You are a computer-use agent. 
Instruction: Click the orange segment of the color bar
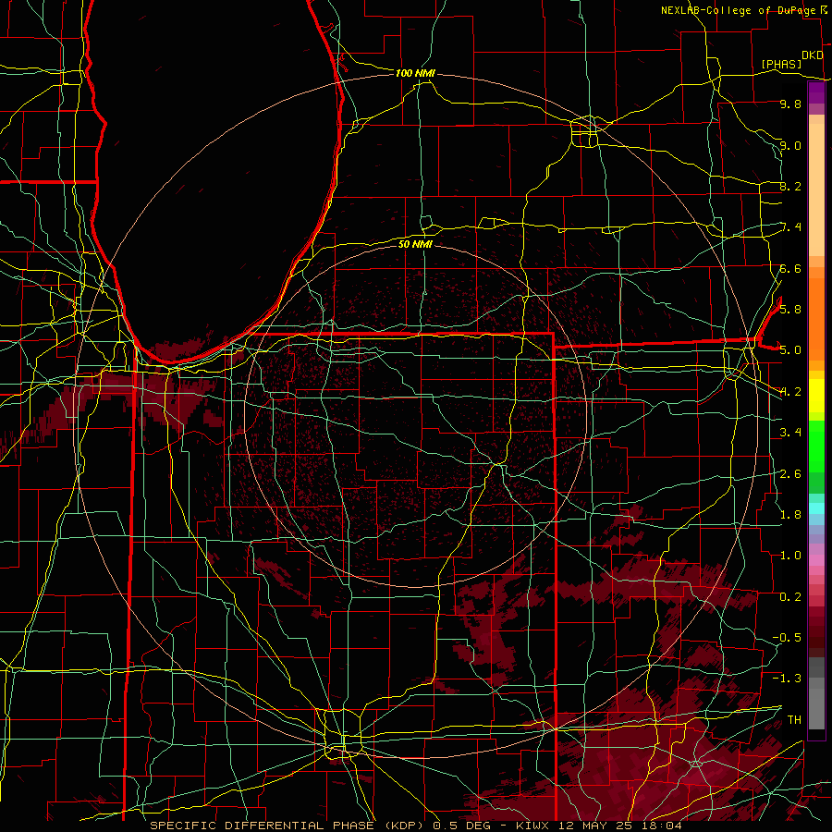[x=816, y=318]
